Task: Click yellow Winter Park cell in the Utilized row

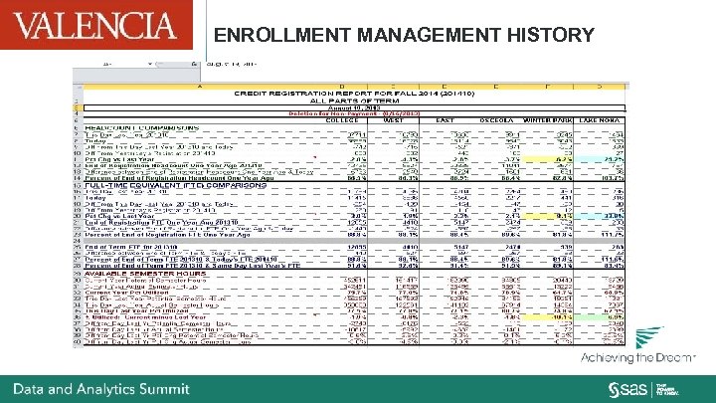Action: pyautogui.click(x=547, y=317)
